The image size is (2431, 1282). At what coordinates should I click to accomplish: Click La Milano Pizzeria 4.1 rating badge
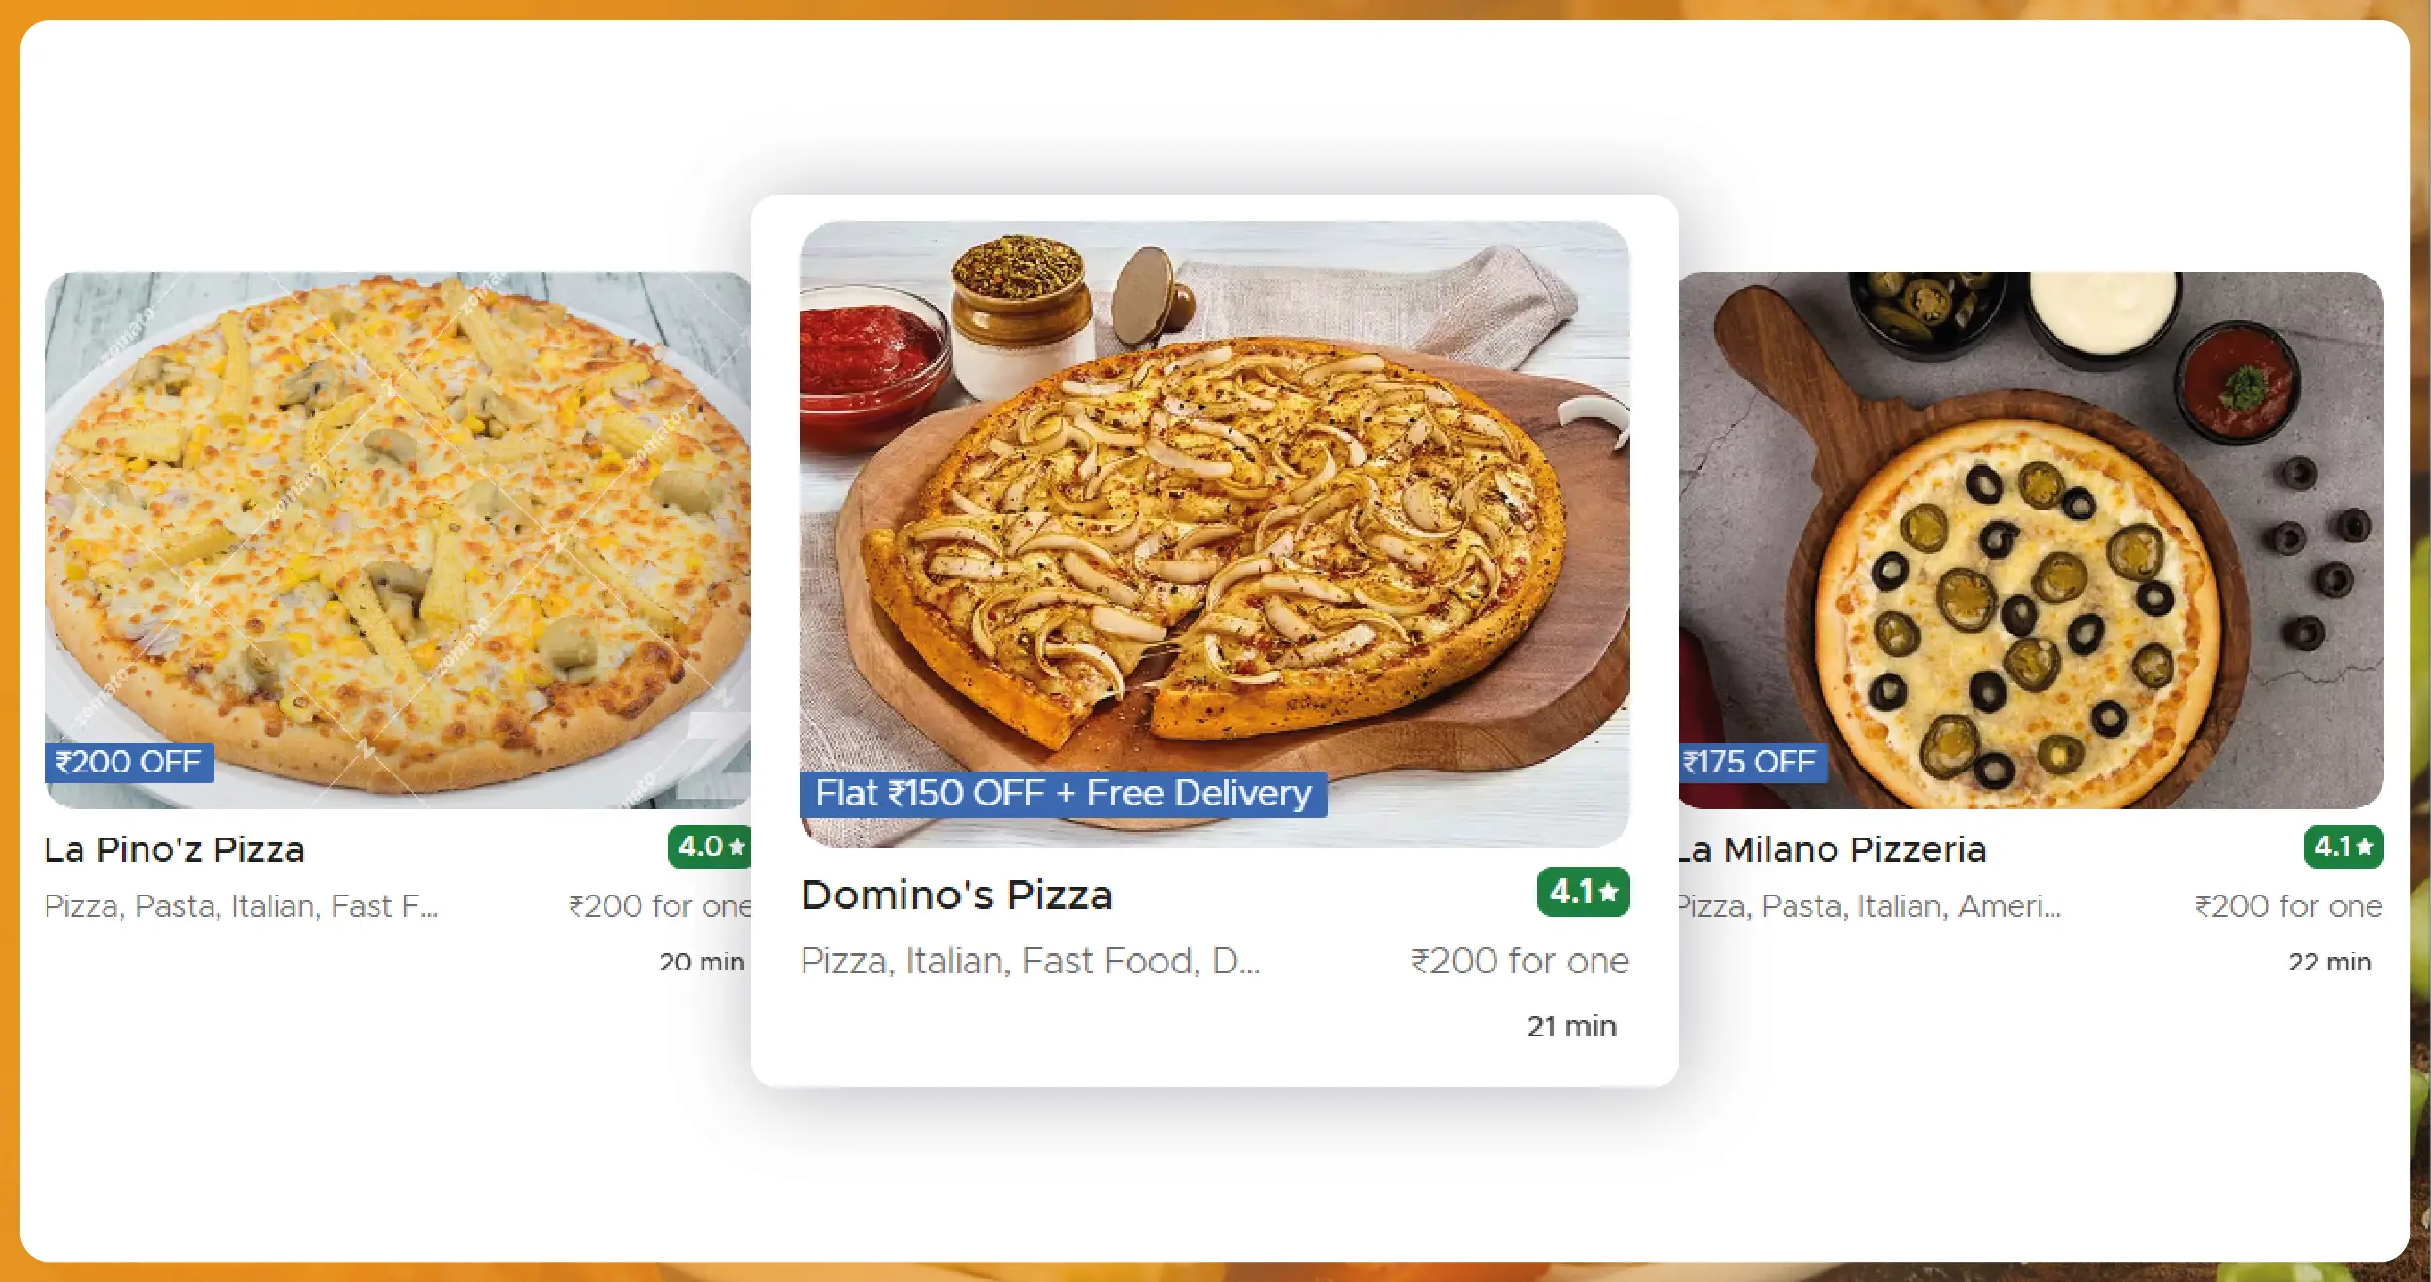click(2344, 847)
